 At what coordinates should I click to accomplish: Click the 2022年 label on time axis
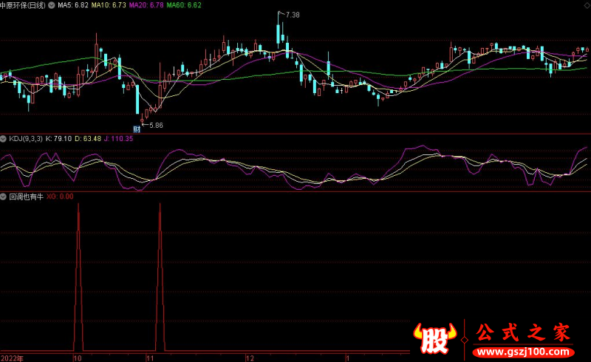[x=13, y=358]
